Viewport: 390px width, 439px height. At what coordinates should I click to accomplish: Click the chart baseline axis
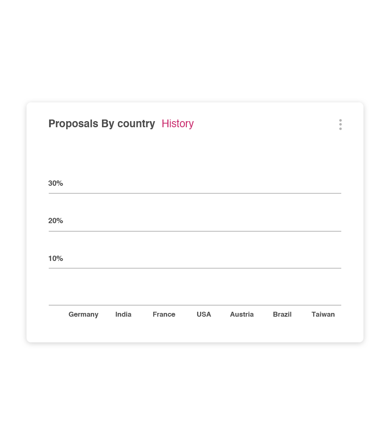[x=195, y=305]
